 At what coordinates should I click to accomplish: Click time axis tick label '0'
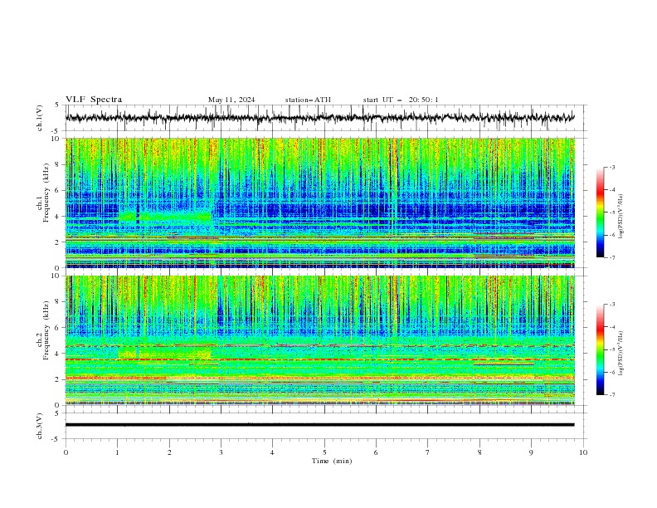coord(66,452)
